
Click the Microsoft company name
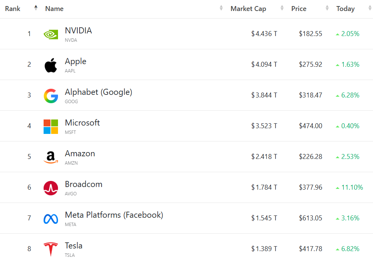(82, 123)
